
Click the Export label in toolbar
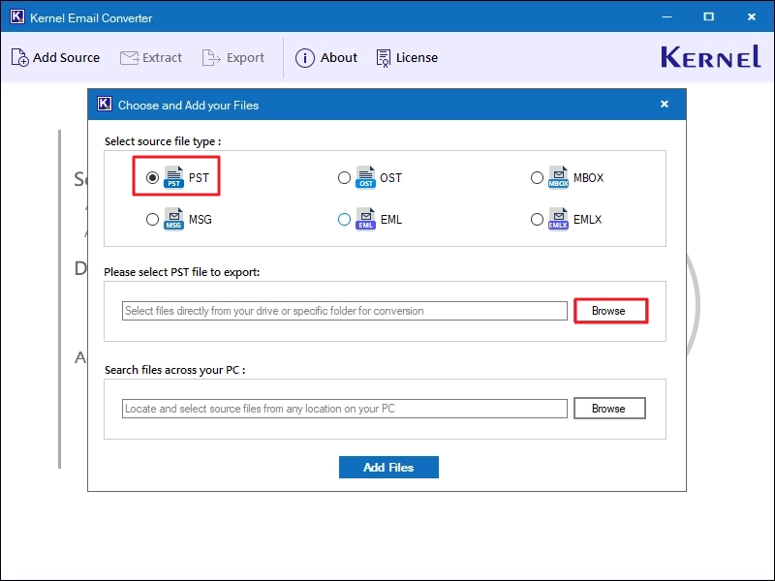click(x=245, y=58)
